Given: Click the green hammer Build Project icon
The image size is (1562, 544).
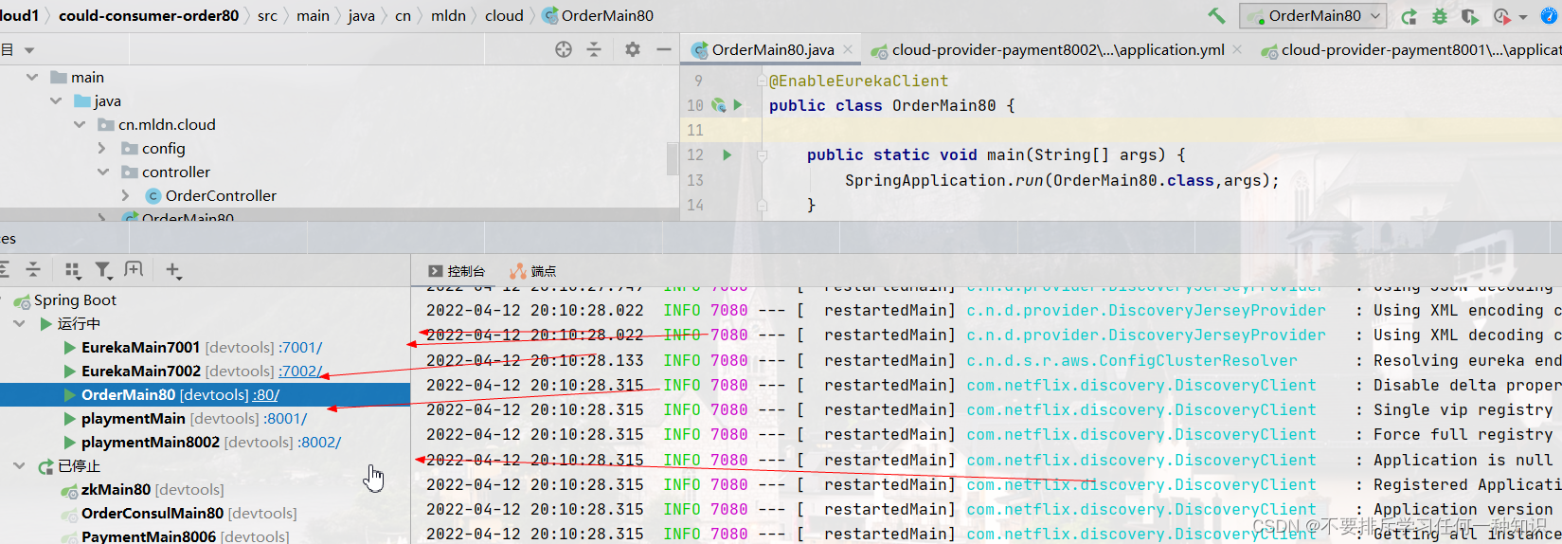Looking at the screenshot, I should click(x=1216, y=15).
